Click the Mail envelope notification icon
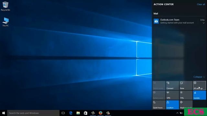 pos(156,21)
